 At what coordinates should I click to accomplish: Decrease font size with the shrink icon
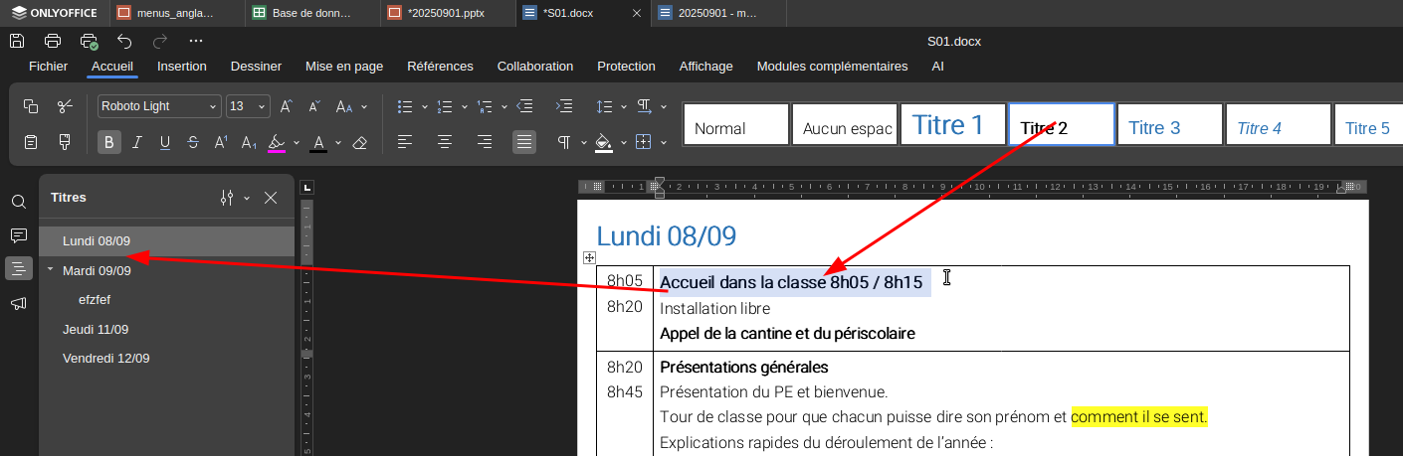[313, 106]
